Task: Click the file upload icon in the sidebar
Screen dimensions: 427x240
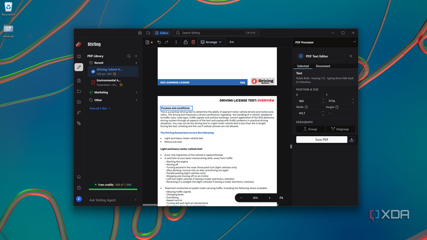Action: [79, 81]
